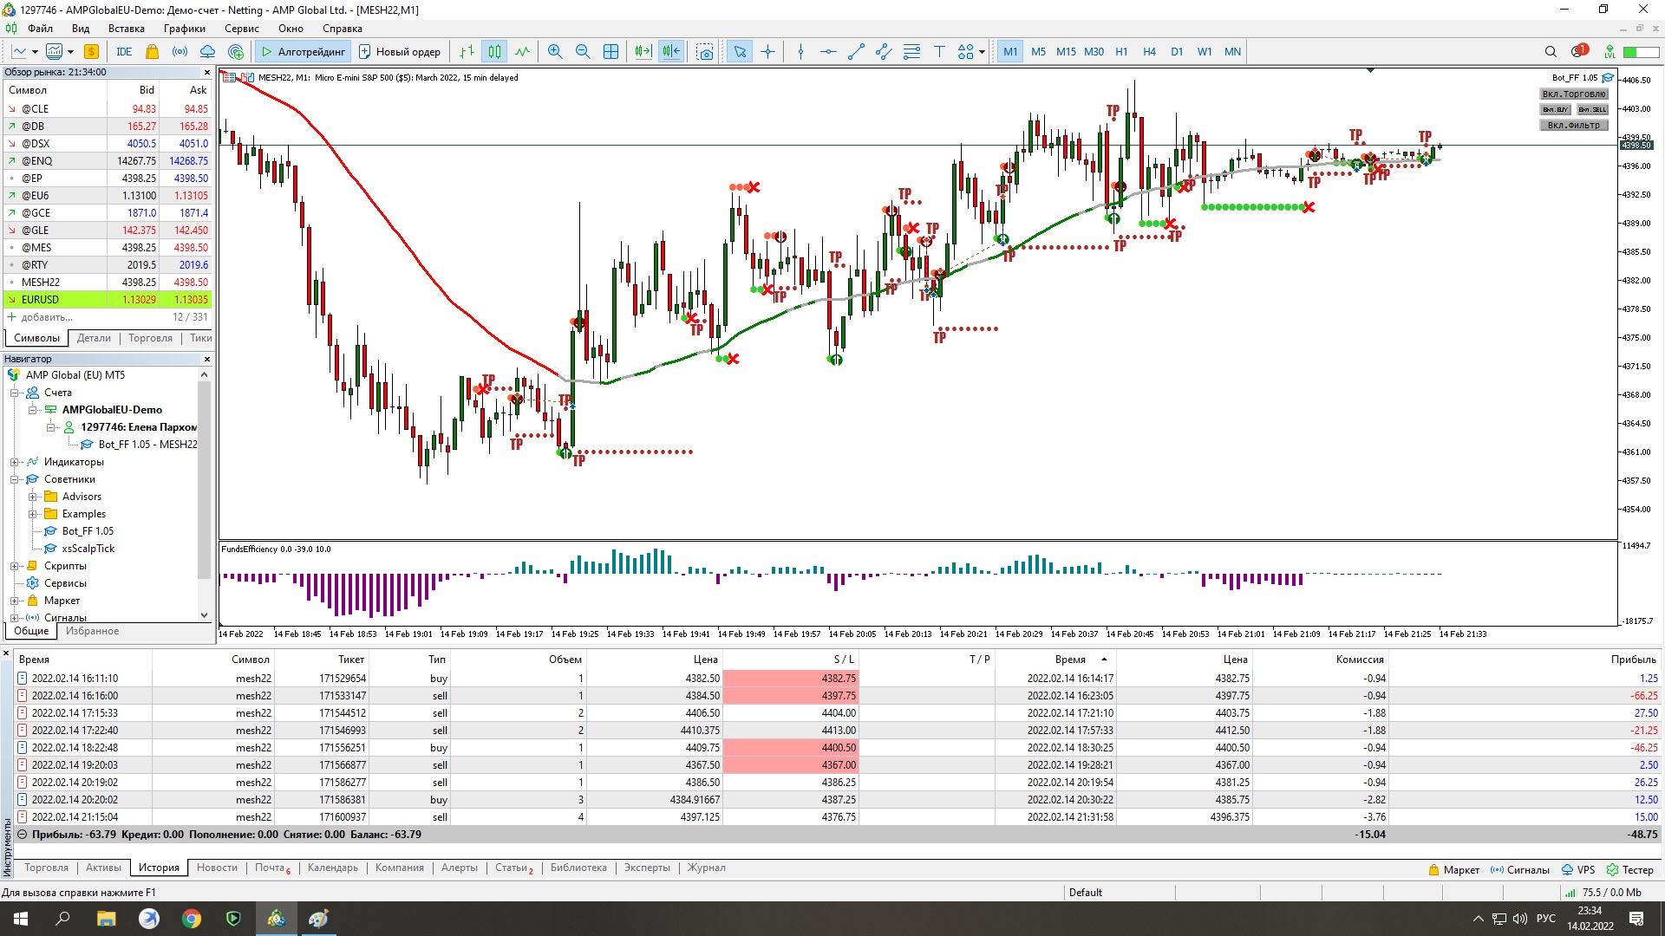1665x936 pixels.
Task: Select the text label tool
Action: point(939,52)
